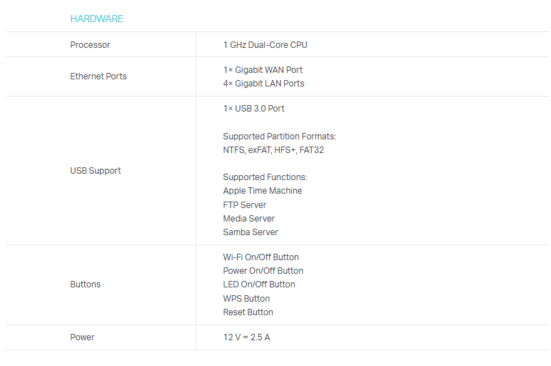
Task: Click the FTP Server entry
Action: click(x=244, y=205)
